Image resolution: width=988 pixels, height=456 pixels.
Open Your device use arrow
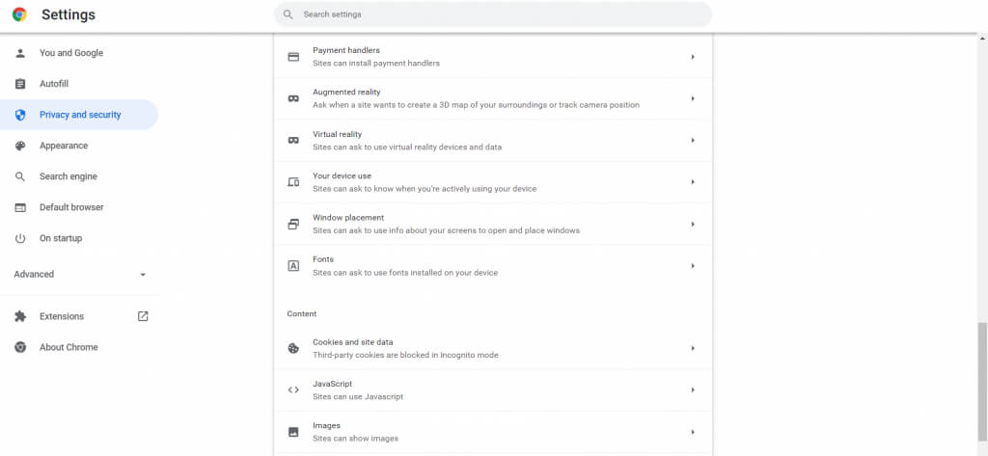[693, 182]
